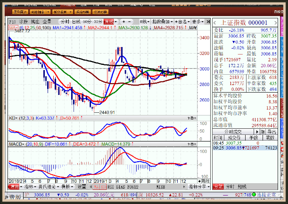Viewport: 288px width, 204px height.
Task: Click the F10 company info button
Action: [x=12, y=22]
